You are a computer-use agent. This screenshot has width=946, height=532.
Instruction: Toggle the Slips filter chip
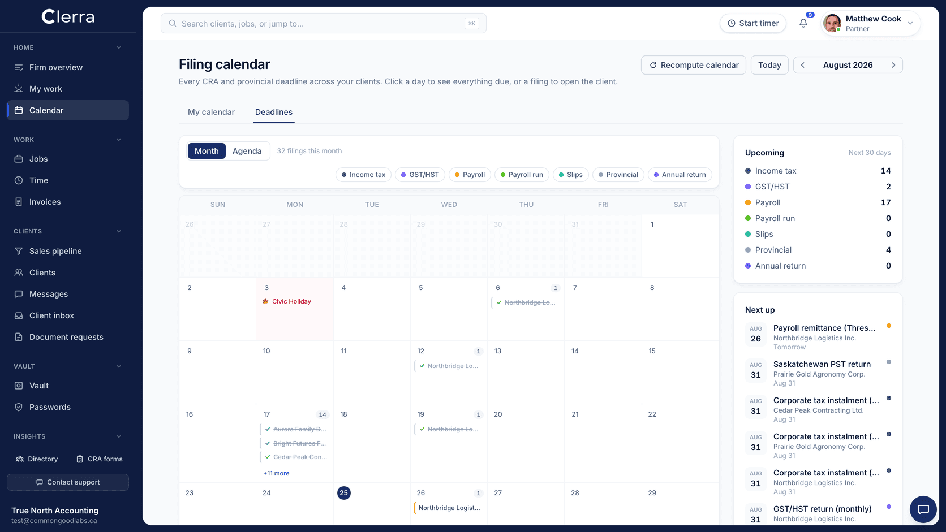(x=571, y=175)
